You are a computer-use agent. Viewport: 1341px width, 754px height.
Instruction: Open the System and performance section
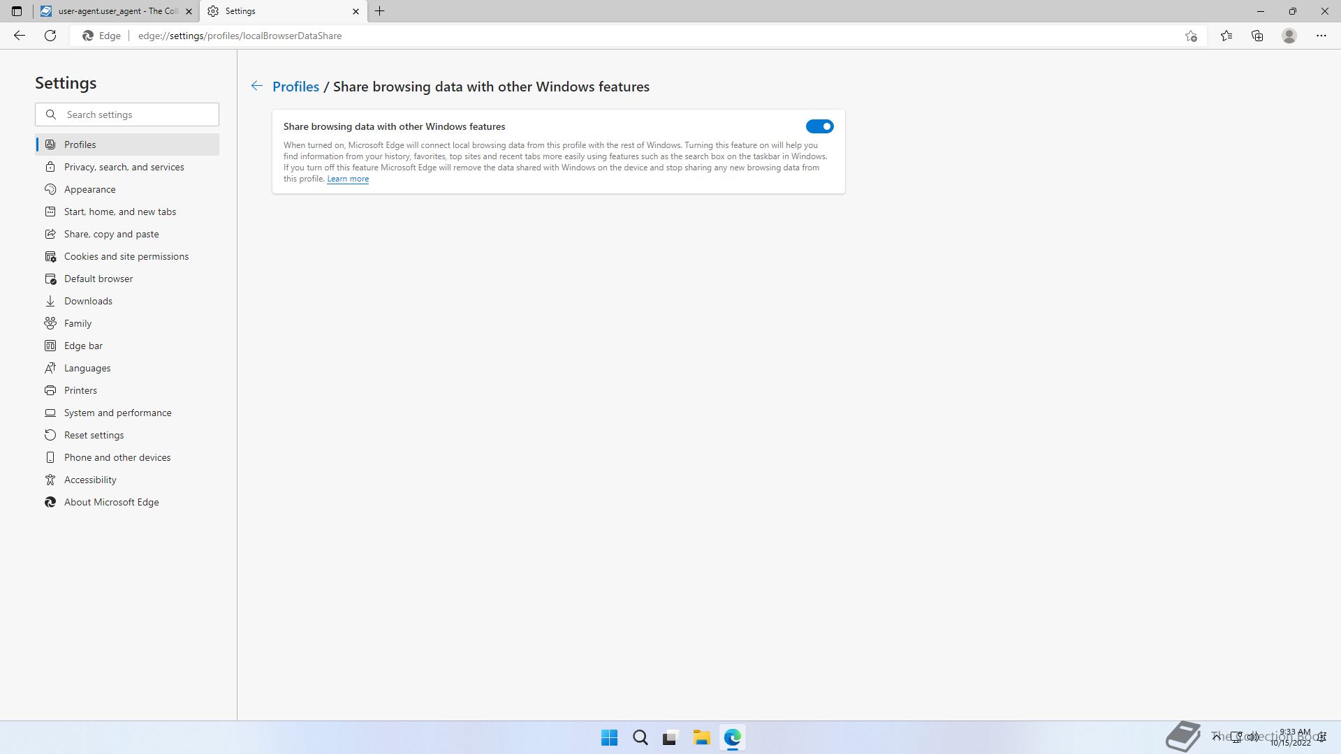[117, 413]
